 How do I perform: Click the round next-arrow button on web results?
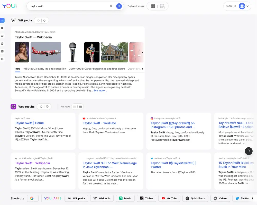pyautogui.click(x=249, y=151)
